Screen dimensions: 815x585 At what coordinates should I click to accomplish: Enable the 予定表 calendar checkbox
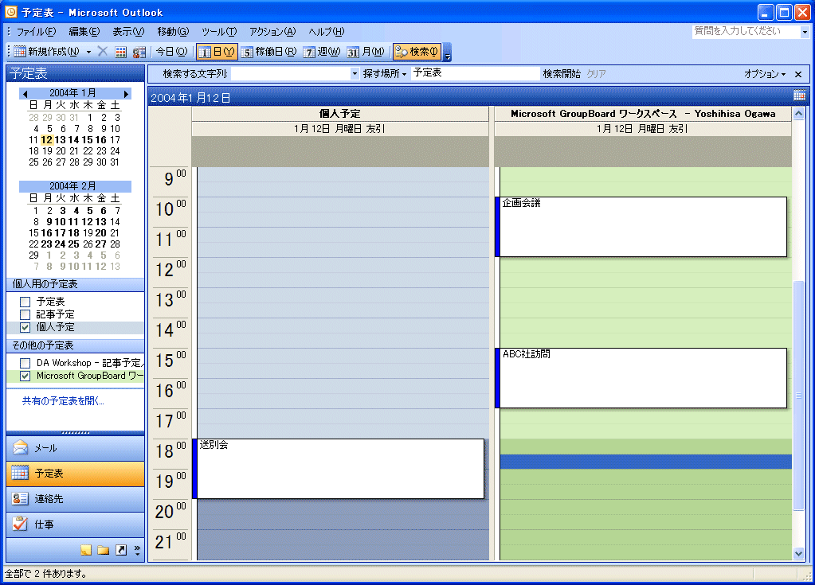click(x=25, y=302)
